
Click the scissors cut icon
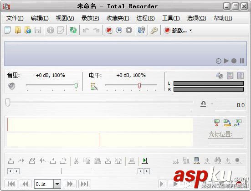pyautogui.click(x=77, y=161)
